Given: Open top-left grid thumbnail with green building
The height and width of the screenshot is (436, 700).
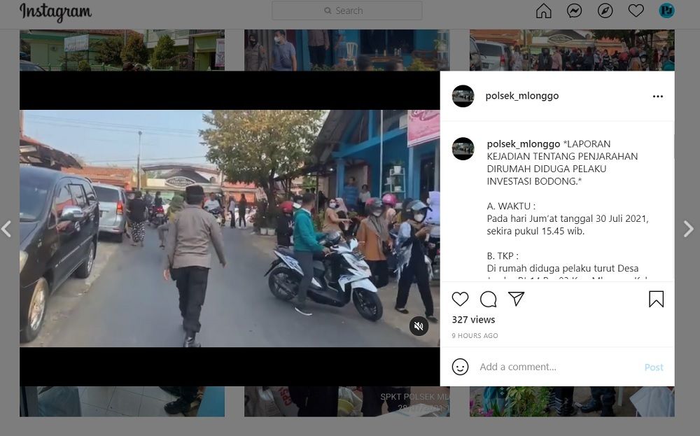Looking at the screenshot, I should (122, 50).
